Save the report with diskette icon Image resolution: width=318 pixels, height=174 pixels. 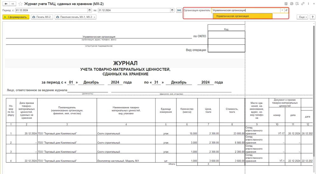tap(286, 3)
